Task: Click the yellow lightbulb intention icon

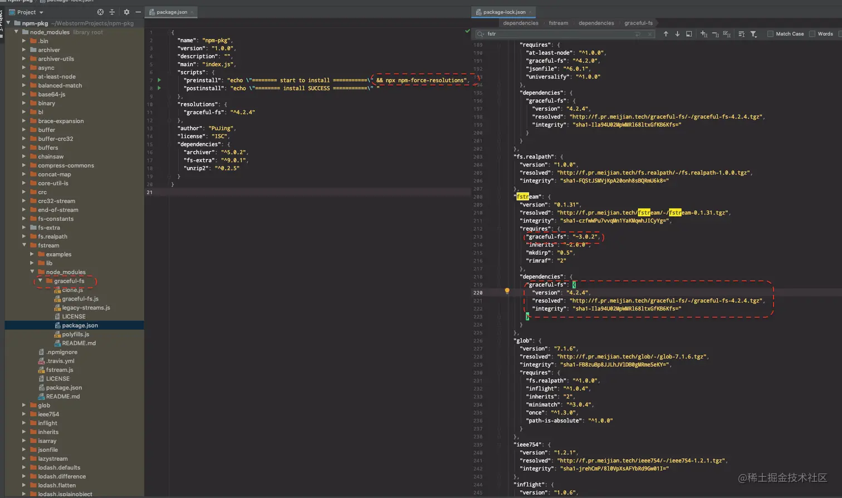Action: pyautogui.click(x=507, y=291)
